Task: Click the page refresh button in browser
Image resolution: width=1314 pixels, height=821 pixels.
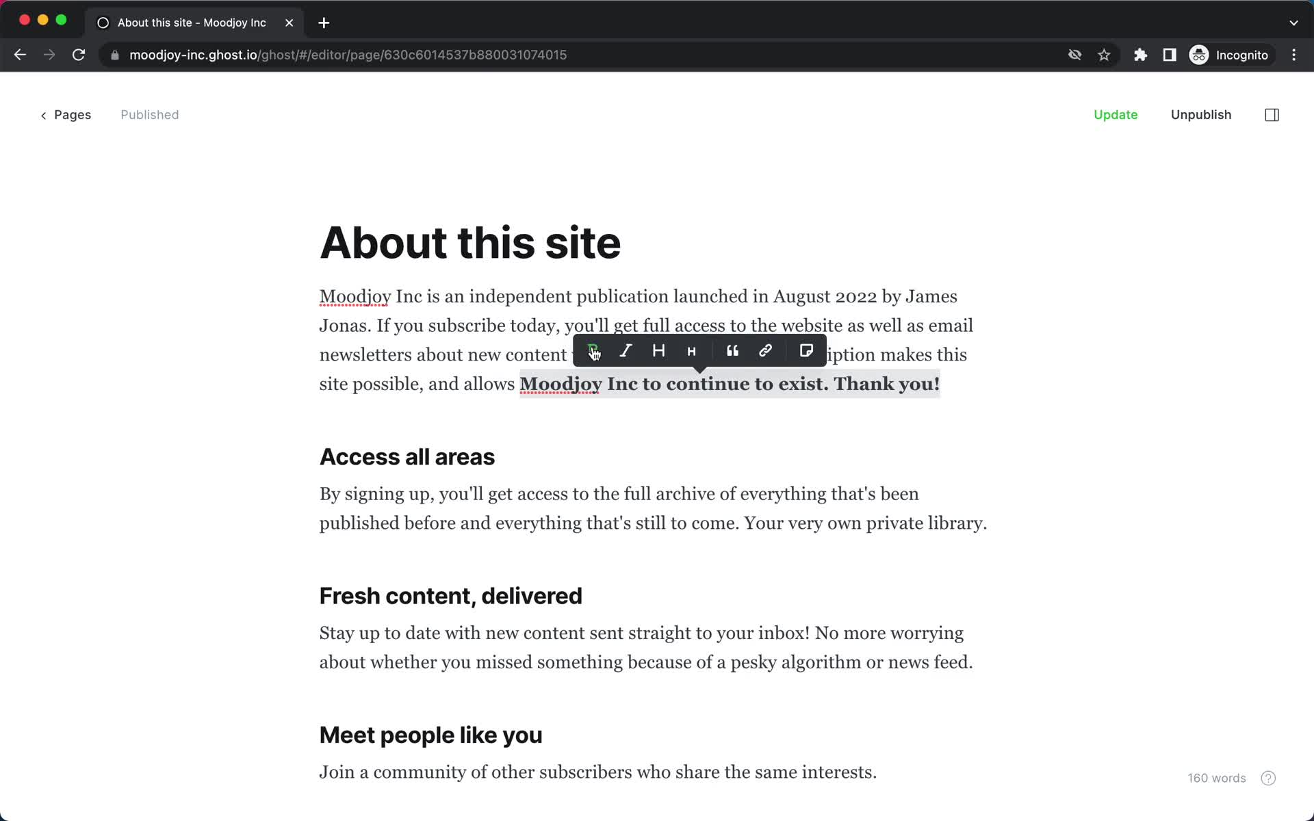Action: pyautogui.click(x=79, y=54)
